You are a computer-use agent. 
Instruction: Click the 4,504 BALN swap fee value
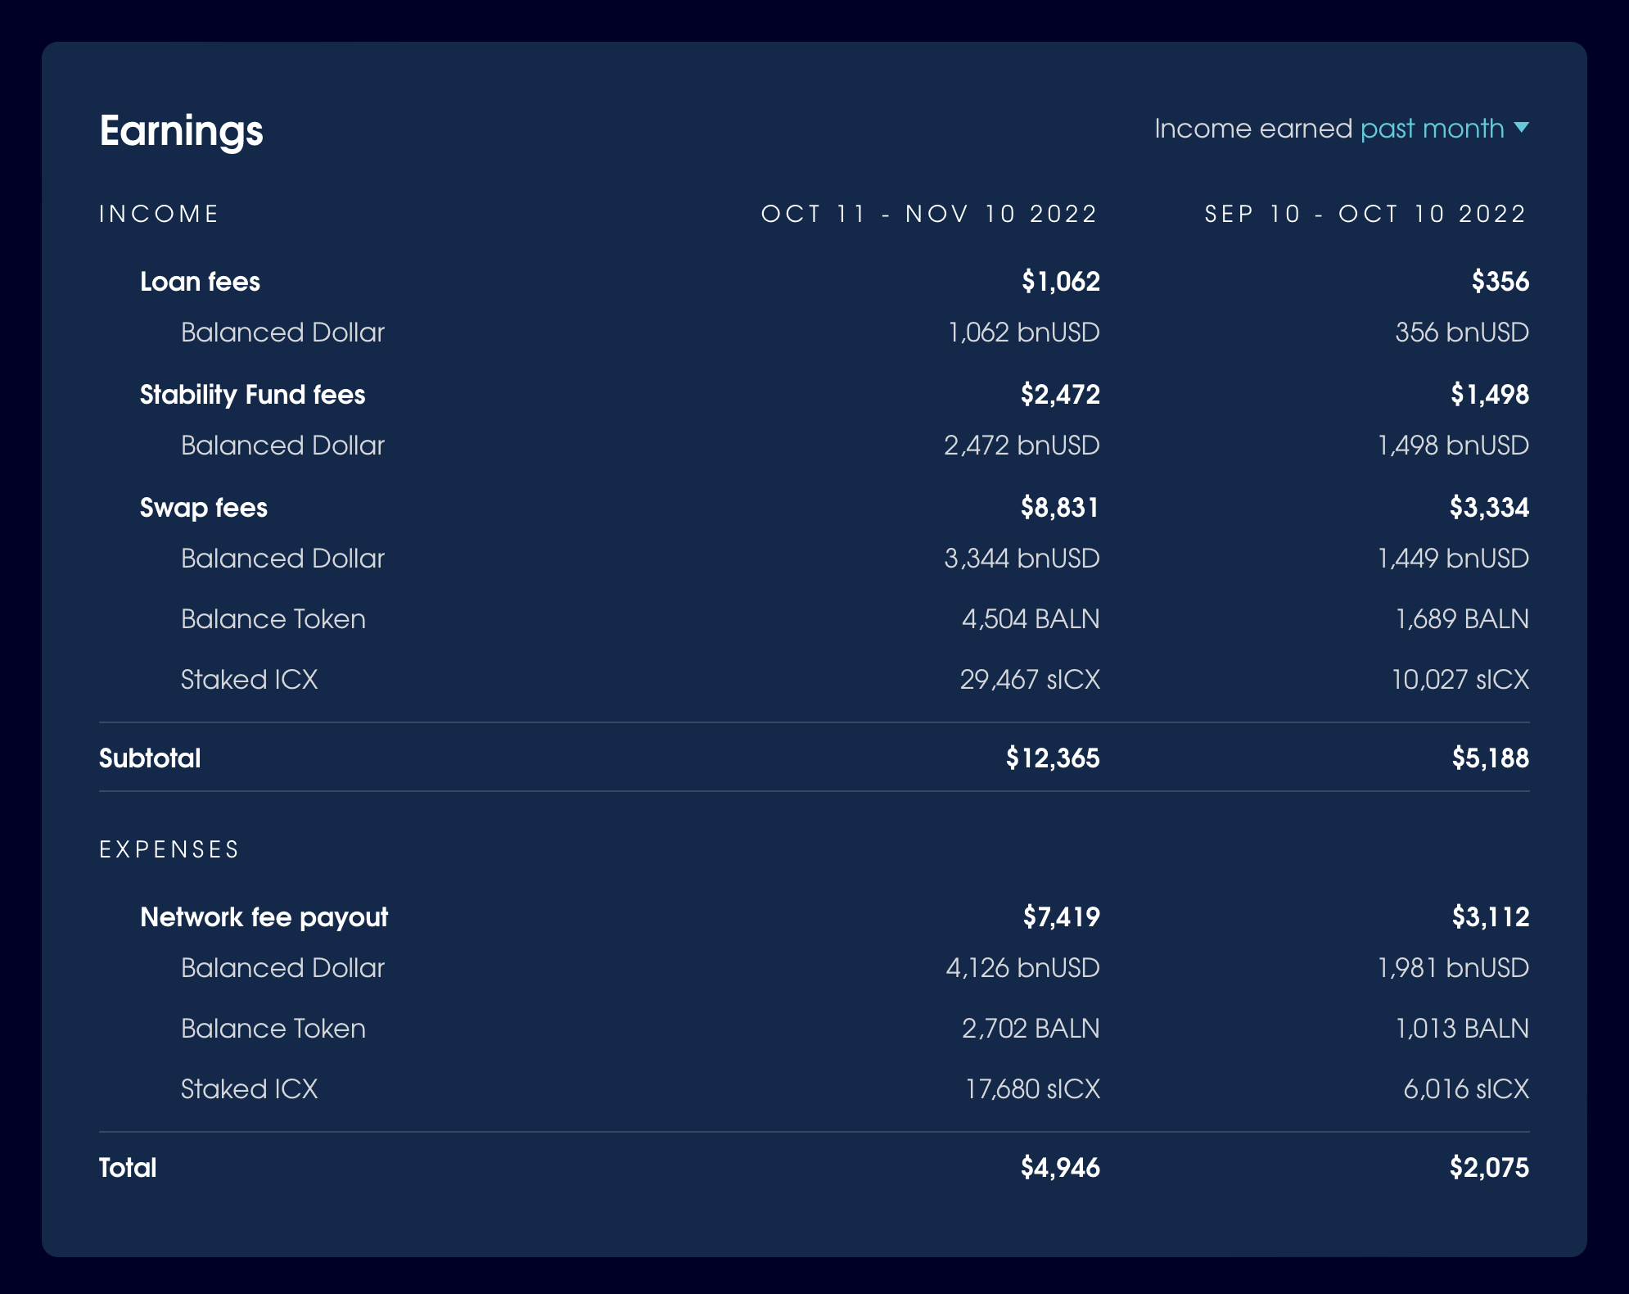[1030, 619]
